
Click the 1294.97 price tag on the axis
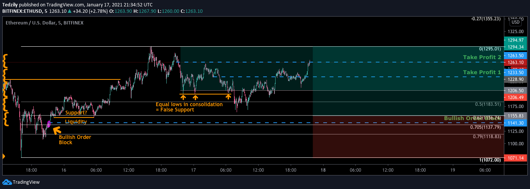click(516, 40)
